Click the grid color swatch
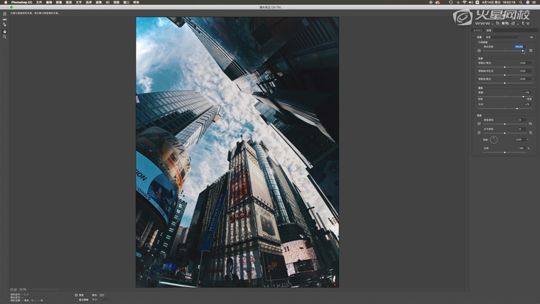Image resolution: width=540 pixels, height=304 pixels. [102, 295]
